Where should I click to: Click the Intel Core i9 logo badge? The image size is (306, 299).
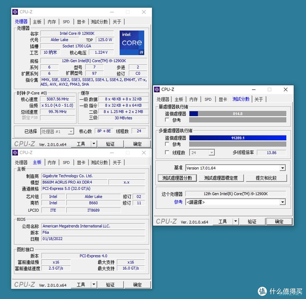point(132,43)
